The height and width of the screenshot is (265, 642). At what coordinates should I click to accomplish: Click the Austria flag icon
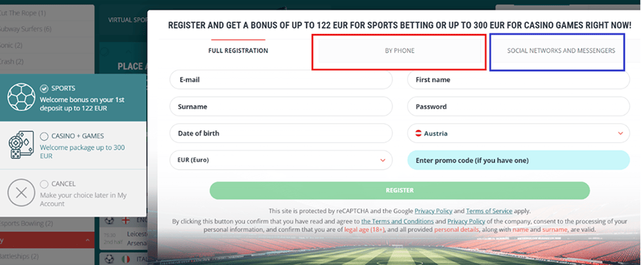pos(418,133)
